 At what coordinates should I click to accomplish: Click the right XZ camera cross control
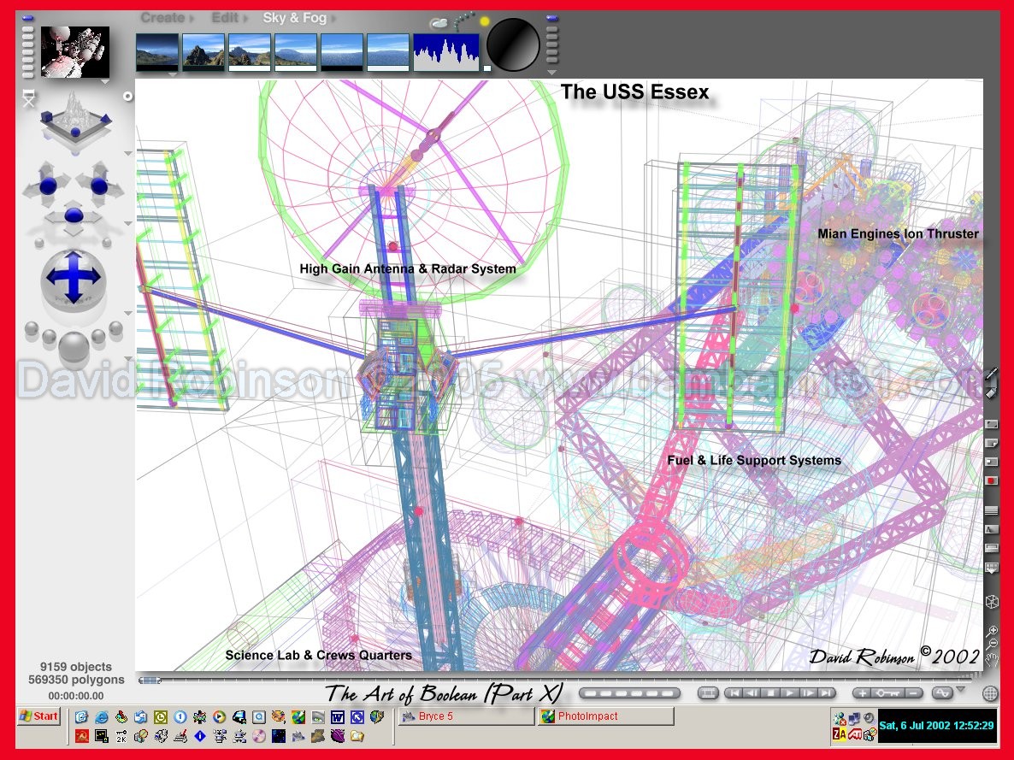tap(99, 186)
